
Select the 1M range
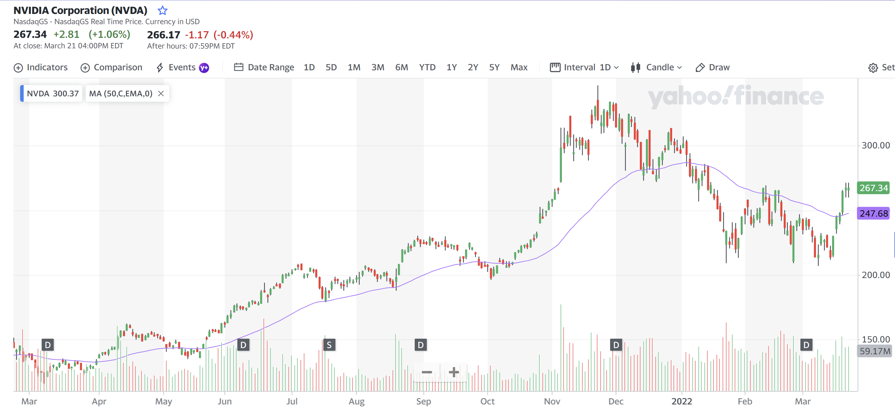coord(354,67)
